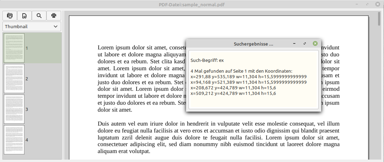Screen dimensions: 384x162
Task: Click the printer icon to print
Action: click(53, 16)
